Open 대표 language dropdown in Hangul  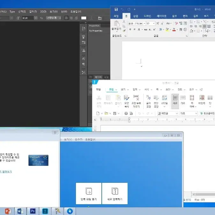tap(189, 113)
